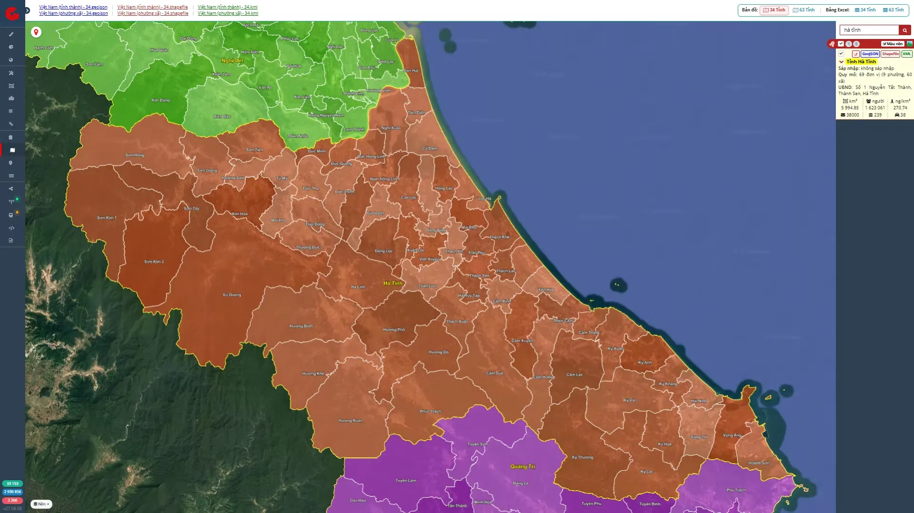Toggle the Tỉnh Hà Tĩnh layer checkbox

tap(841, 54)
